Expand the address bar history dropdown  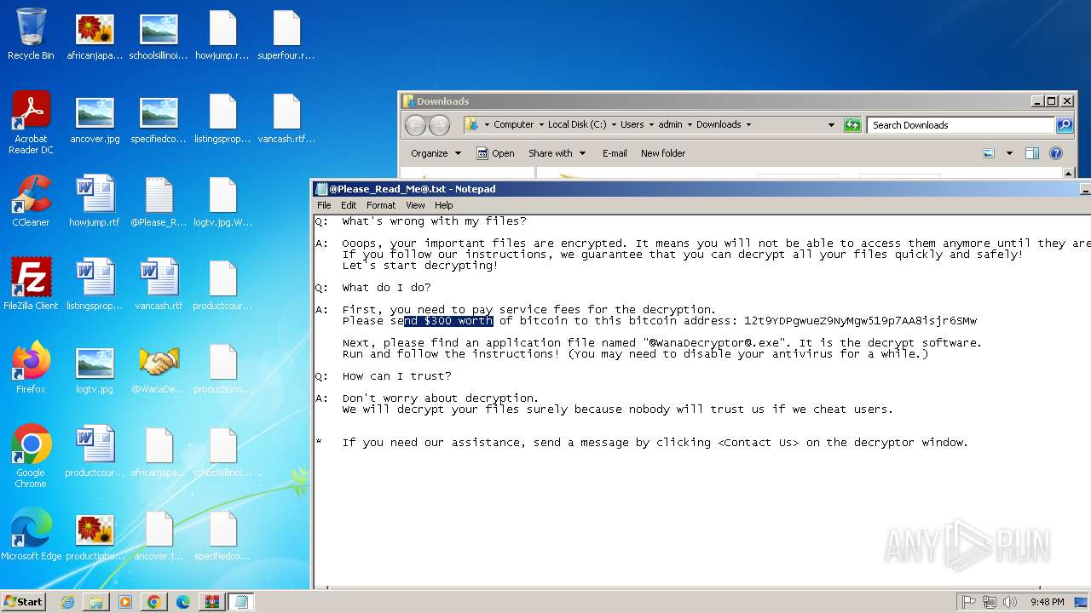pos(831,125)
